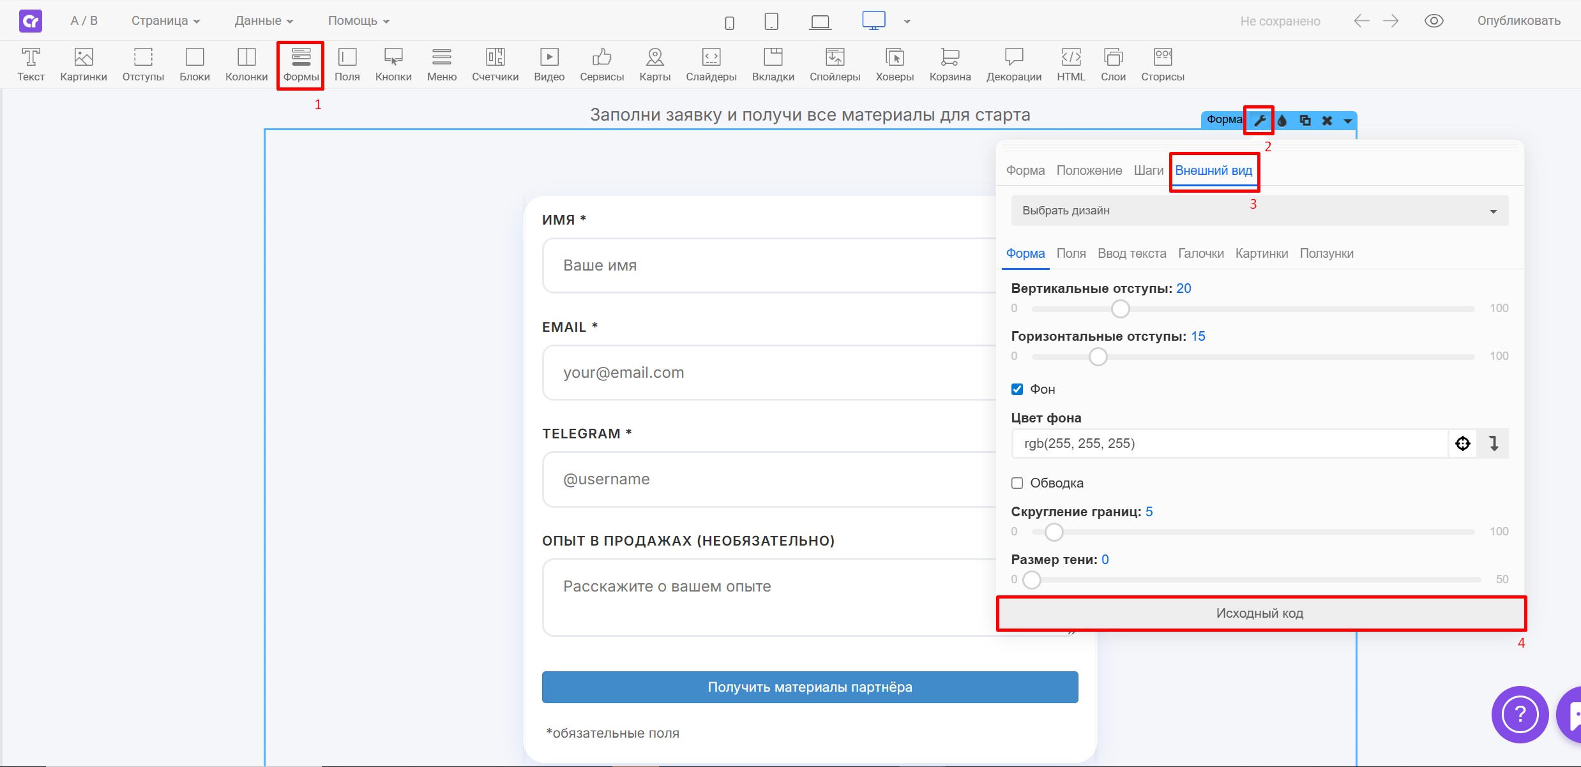Uncheck the Фон checkbox
Screen dimensions: 1581x767
[1017, 389]
